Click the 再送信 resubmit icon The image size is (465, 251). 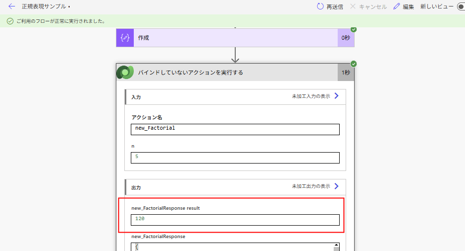tap(320, 6)
